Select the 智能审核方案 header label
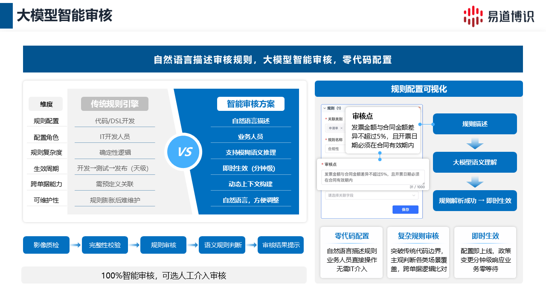The width and height of the screenshot is (546, 307). pos(250,104)
